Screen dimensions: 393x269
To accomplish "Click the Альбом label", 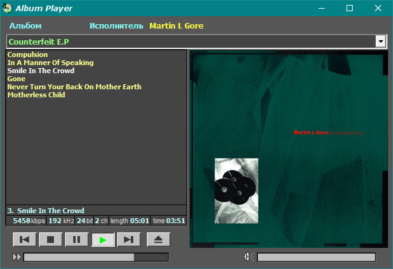I will (x=25, y=26).
